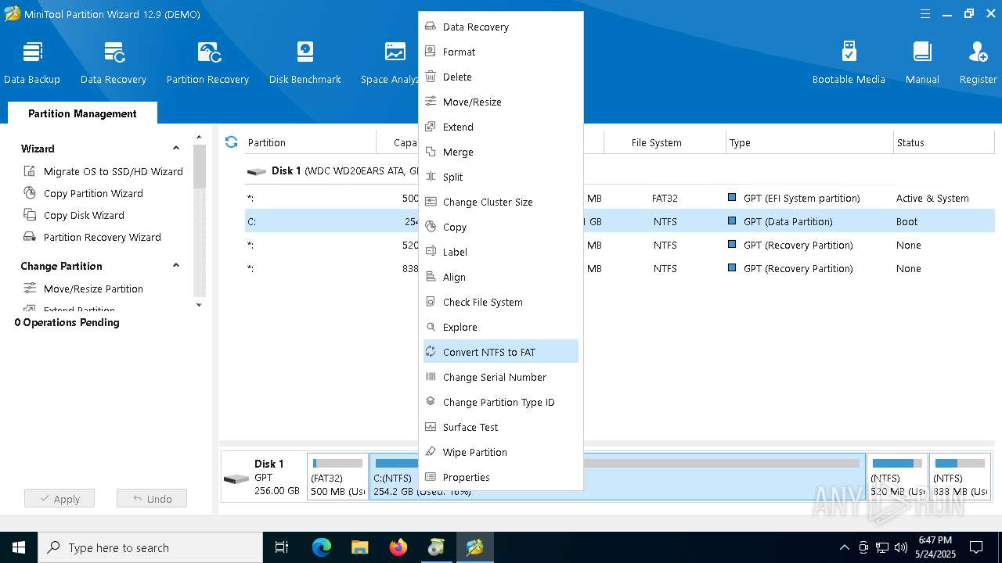Open the Windows Start menu
The image size is (1002, 563).
click(19, 547)
